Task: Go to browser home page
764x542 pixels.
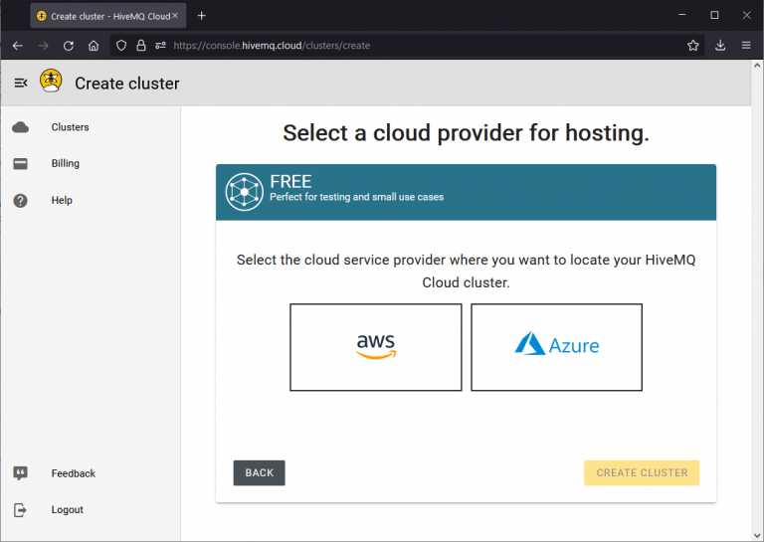Action: (94, 46)
